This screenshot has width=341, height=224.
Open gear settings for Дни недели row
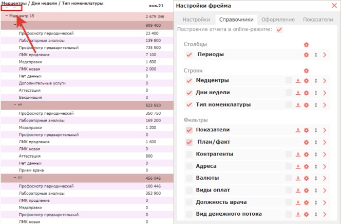click(x=306, y=93)
